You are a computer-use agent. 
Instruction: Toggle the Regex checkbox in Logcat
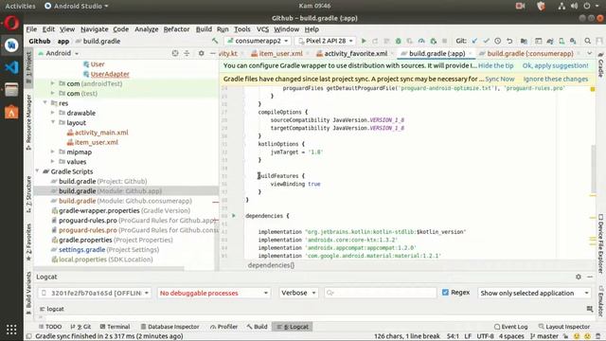pyautogui.click(x=445, y=293)
